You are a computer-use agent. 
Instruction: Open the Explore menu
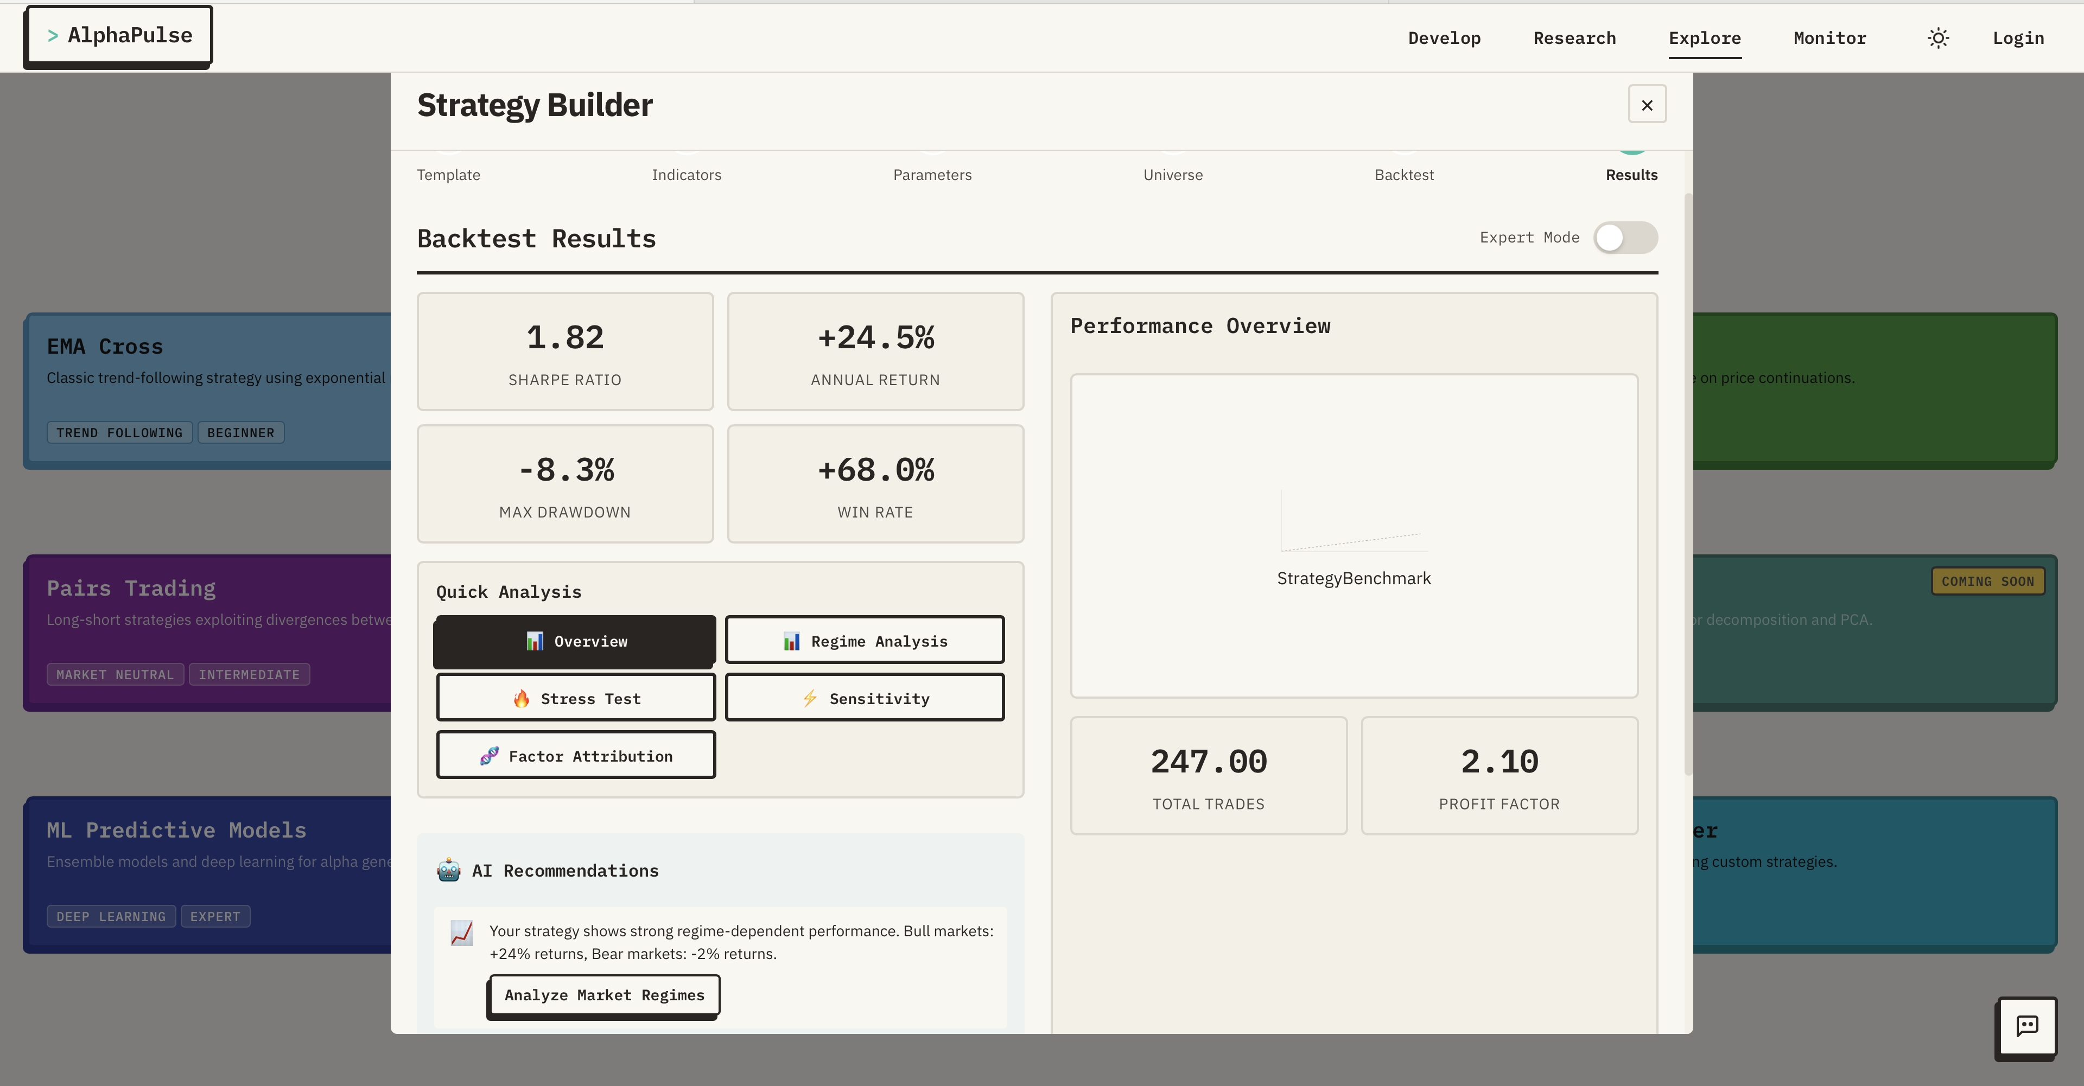coord(1705,38)
